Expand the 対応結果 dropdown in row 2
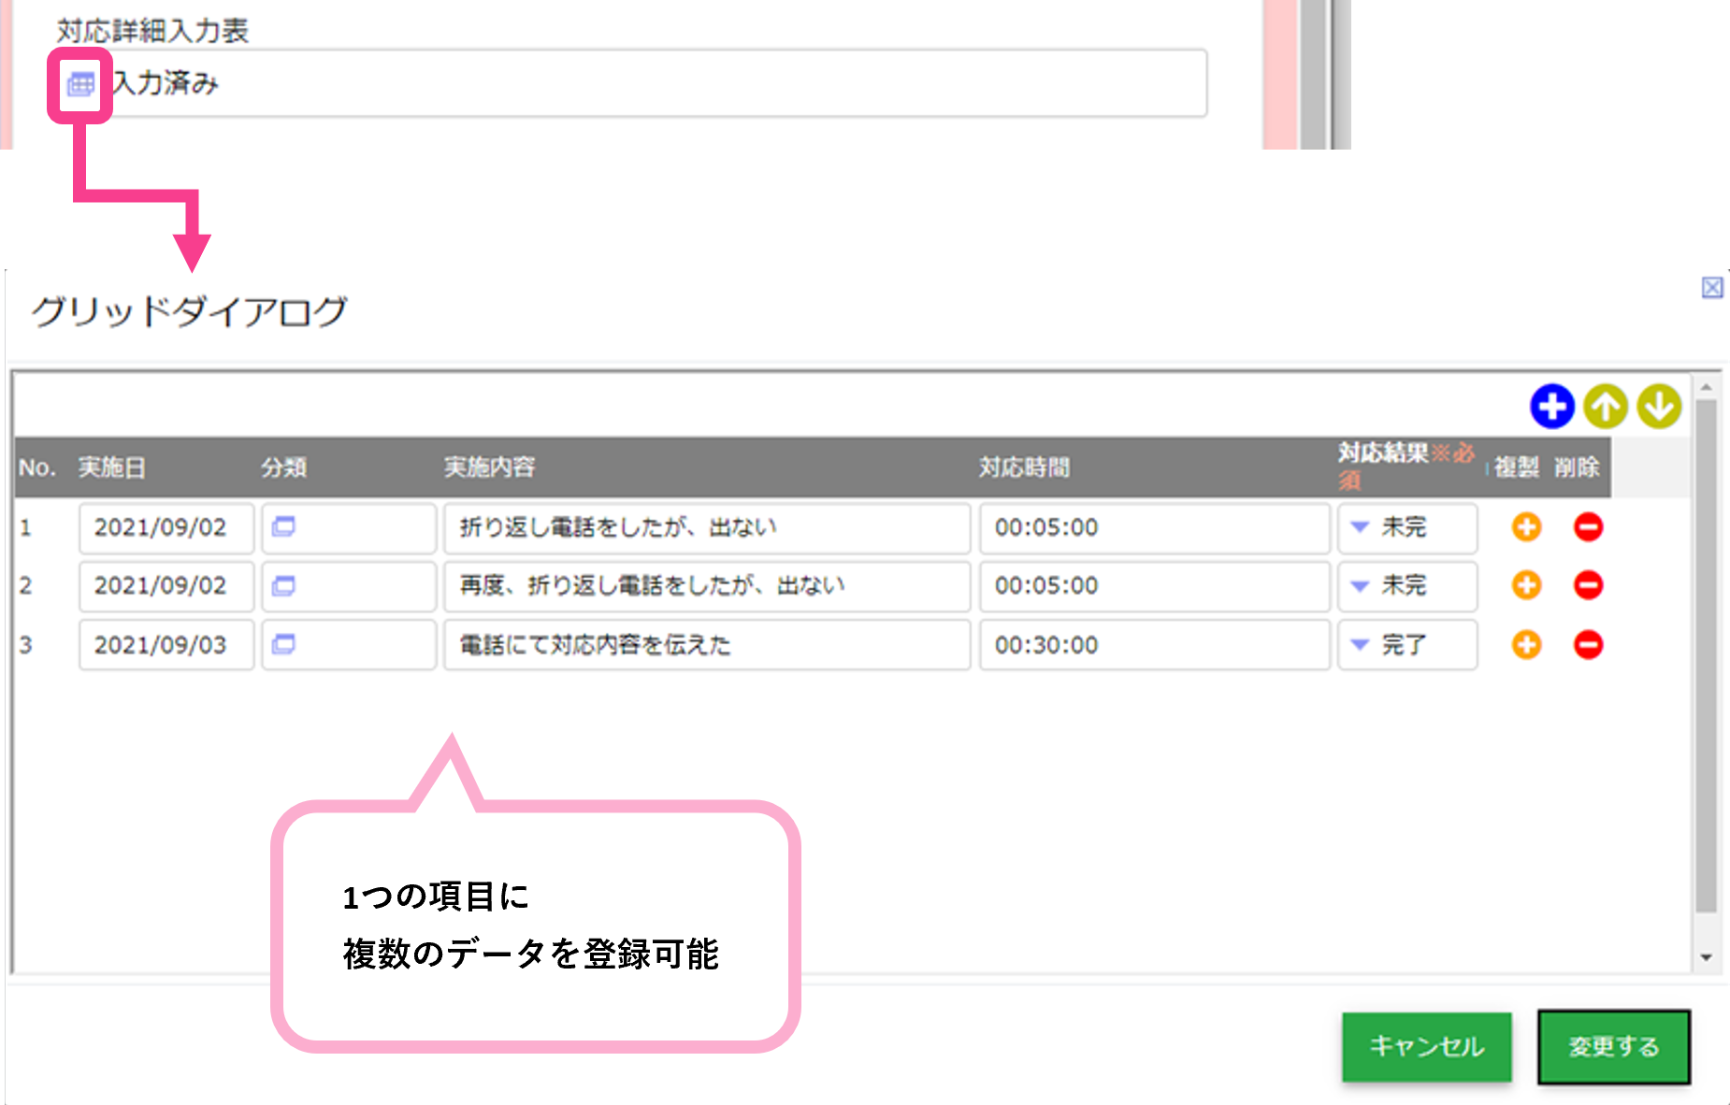Screen dimensions: 1730x1105 pos(1407,586)
